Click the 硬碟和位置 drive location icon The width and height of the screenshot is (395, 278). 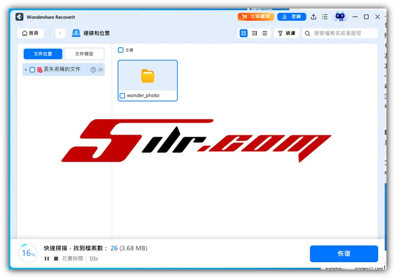tap(76, 33)
